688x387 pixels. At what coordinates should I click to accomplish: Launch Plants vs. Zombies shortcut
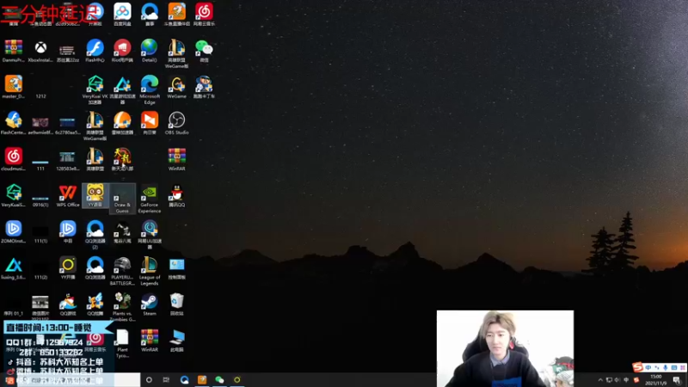122,307
